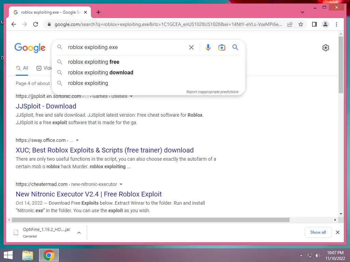This screenshot has width=350, height=262.
Task: Open New Nitronic Executor V2.4 result
Action: (x=89, y=194)
